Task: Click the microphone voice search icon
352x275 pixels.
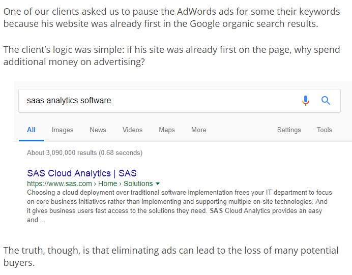Action: coord(306,101)
